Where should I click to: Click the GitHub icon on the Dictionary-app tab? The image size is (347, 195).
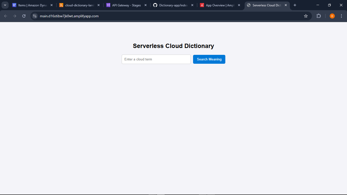[155, 5]
